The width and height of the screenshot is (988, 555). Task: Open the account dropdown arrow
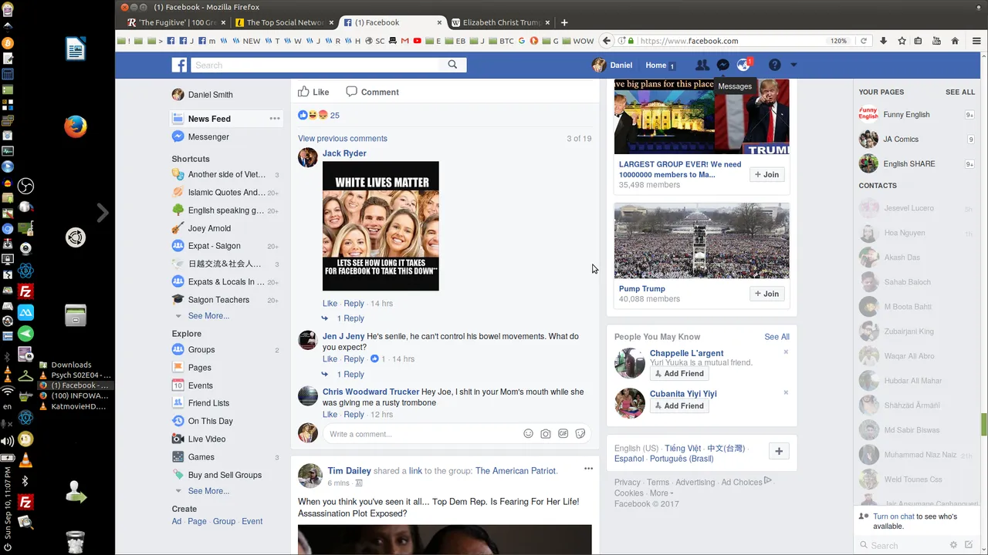click(793, 66)
